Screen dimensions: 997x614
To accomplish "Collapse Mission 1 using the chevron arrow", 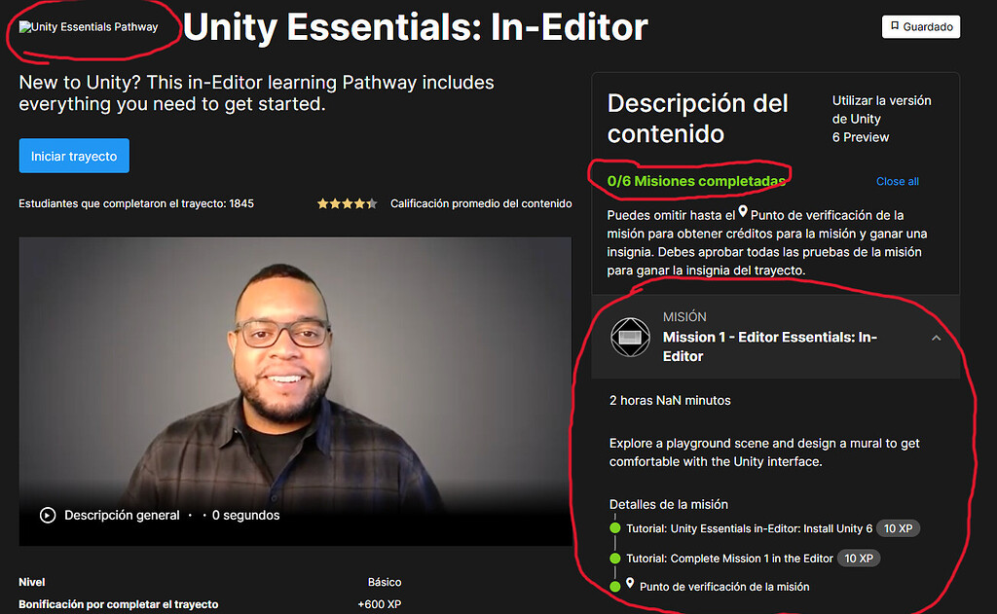I will coord(936,337).
